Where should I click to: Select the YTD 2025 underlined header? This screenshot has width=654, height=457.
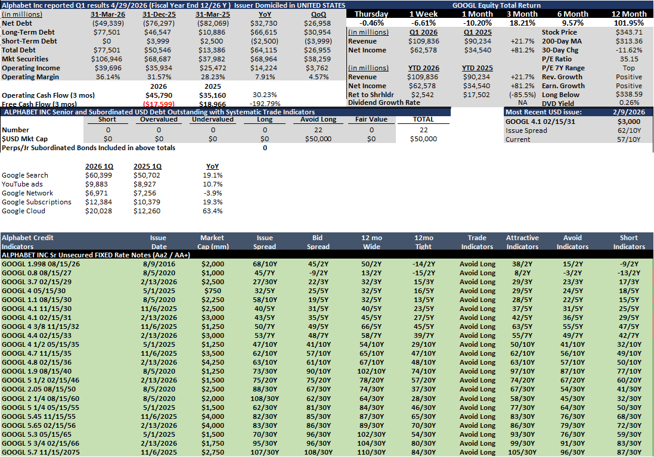point(477,68)
